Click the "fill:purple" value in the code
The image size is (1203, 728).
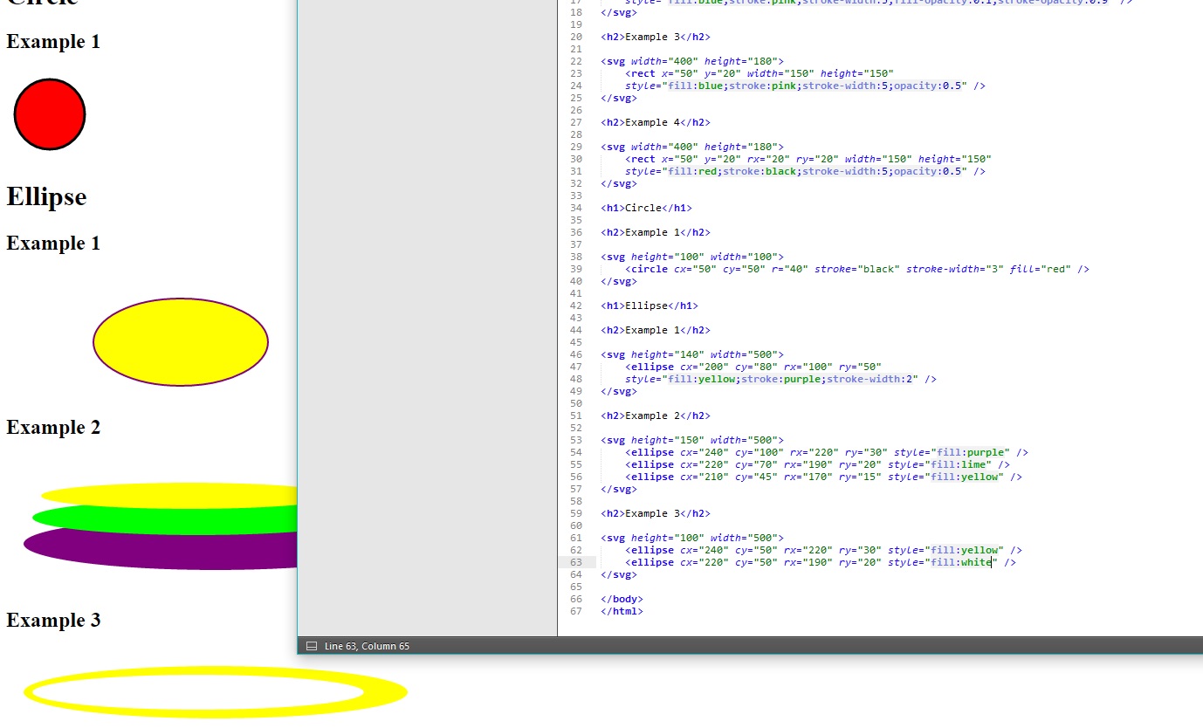click(x=970, y=452)
